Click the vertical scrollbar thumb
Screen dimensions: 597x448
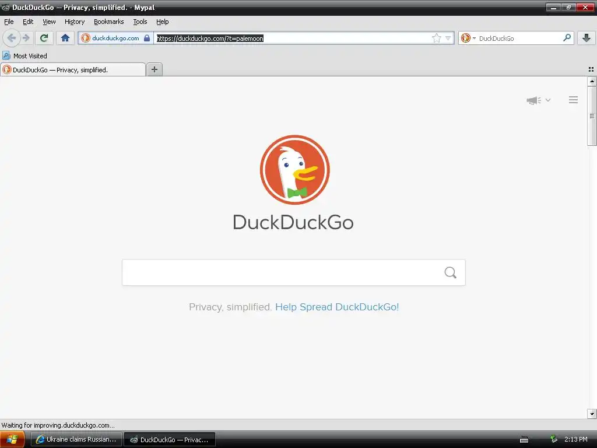[x=592, y=116]
